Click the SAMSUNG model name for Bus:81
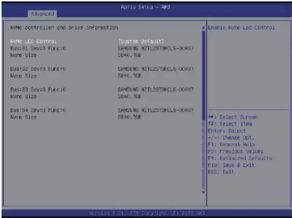This screenshot has width=292, height=218. coord(156,48)
